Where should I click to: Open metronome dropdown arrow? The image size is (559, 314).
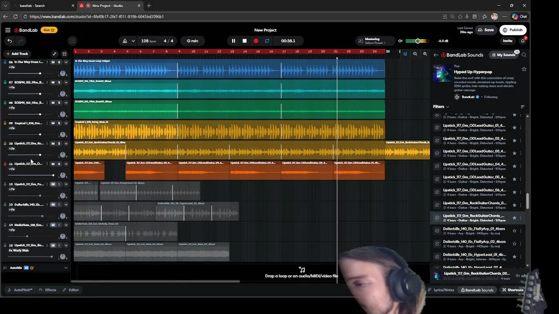tap(133, 41)
